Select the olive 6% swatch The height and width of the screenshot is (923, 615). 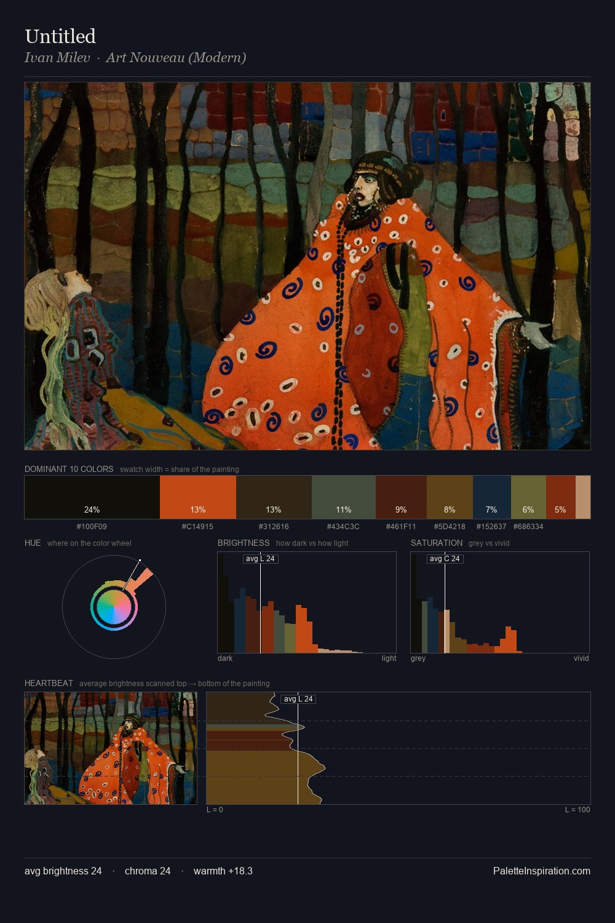tap(528, 497)
